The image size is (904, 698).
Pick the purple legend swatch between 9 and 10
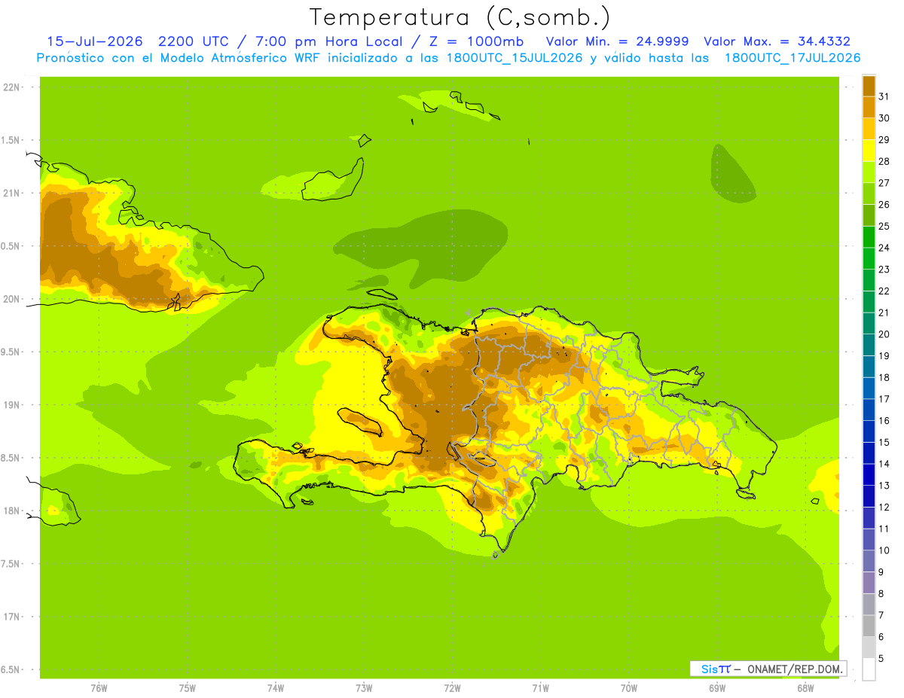point(869,561)
